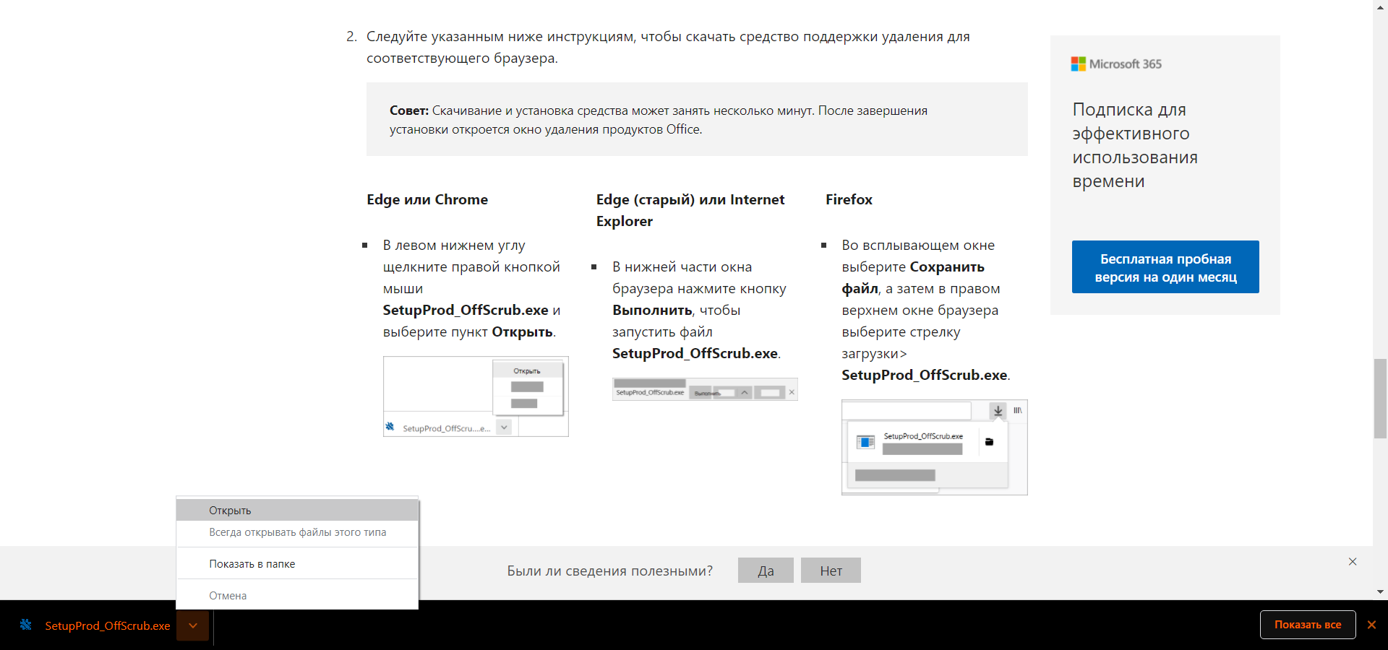The height and width of the screenshot is (650, 1388).
Task: Close the downloads bar with the X
Action: tap(1371, 625)
